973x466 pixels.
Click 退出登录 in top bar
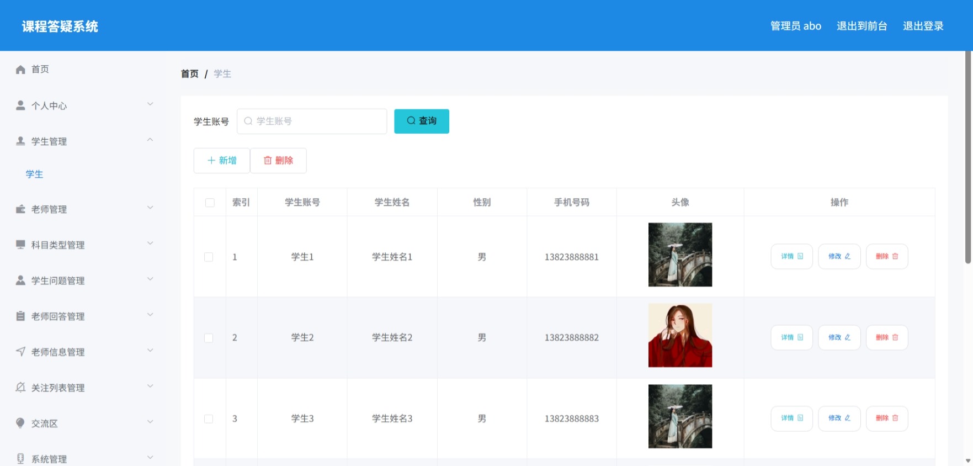click(x=923, y=26)
